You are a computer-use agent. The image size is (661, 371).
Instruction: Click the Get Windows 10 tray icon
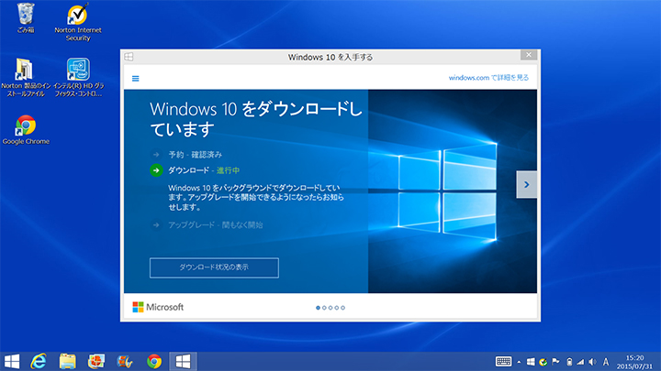[531, 361]
